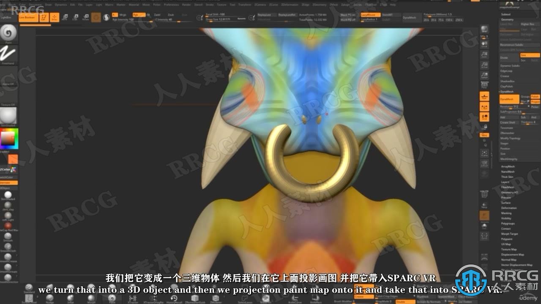
Task: Click the Line Fill PolyF icon
Action: point(484,194)
